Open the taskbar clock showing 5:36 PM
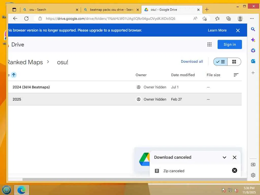The image size is (260, 195). [x=249, y=190]
